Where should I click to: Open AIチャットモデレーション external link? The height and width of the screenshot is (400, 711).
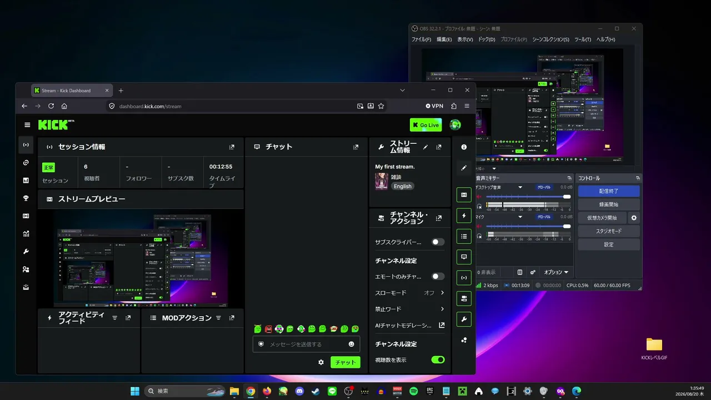click(442, 326)
